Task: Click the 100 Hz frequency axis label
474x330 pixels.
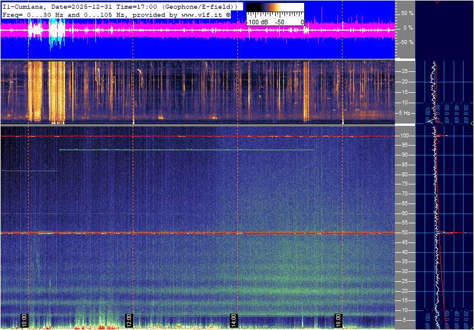Action: (404, 136)
